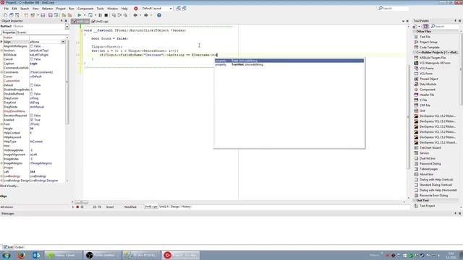Select the TeeChart Wizard palette item

428,147
